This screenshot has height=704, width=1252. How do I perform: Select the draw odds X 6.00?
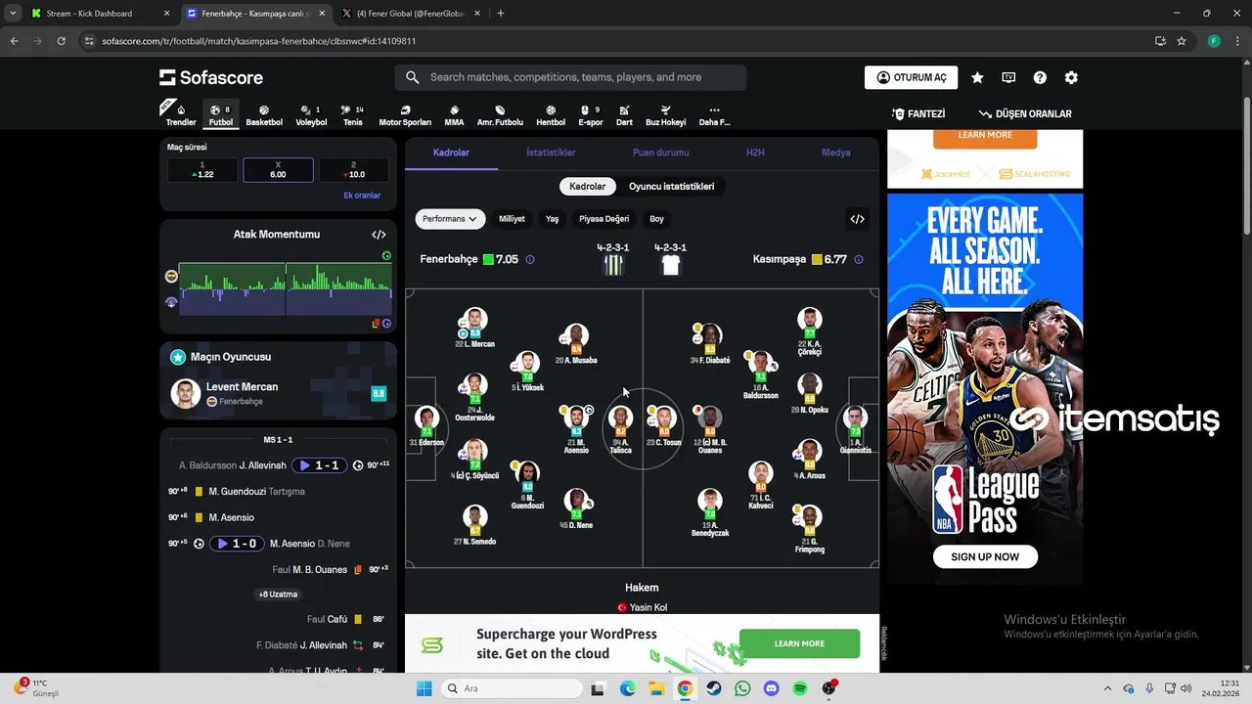(278, 170)
